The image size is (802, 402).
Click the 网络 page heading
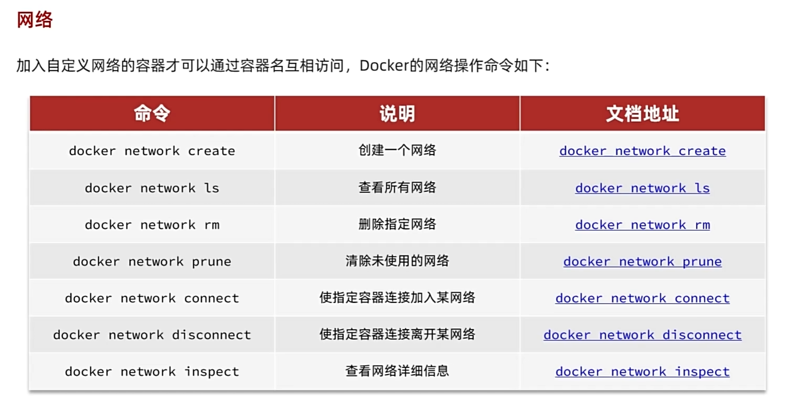(x=35, y=20)
